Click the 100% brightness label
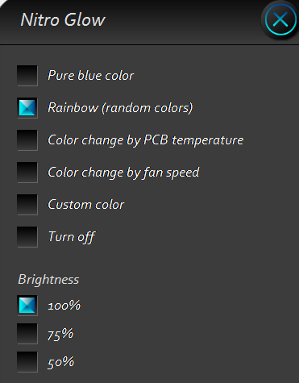This screenshot has height=383, width=299. 64,306
